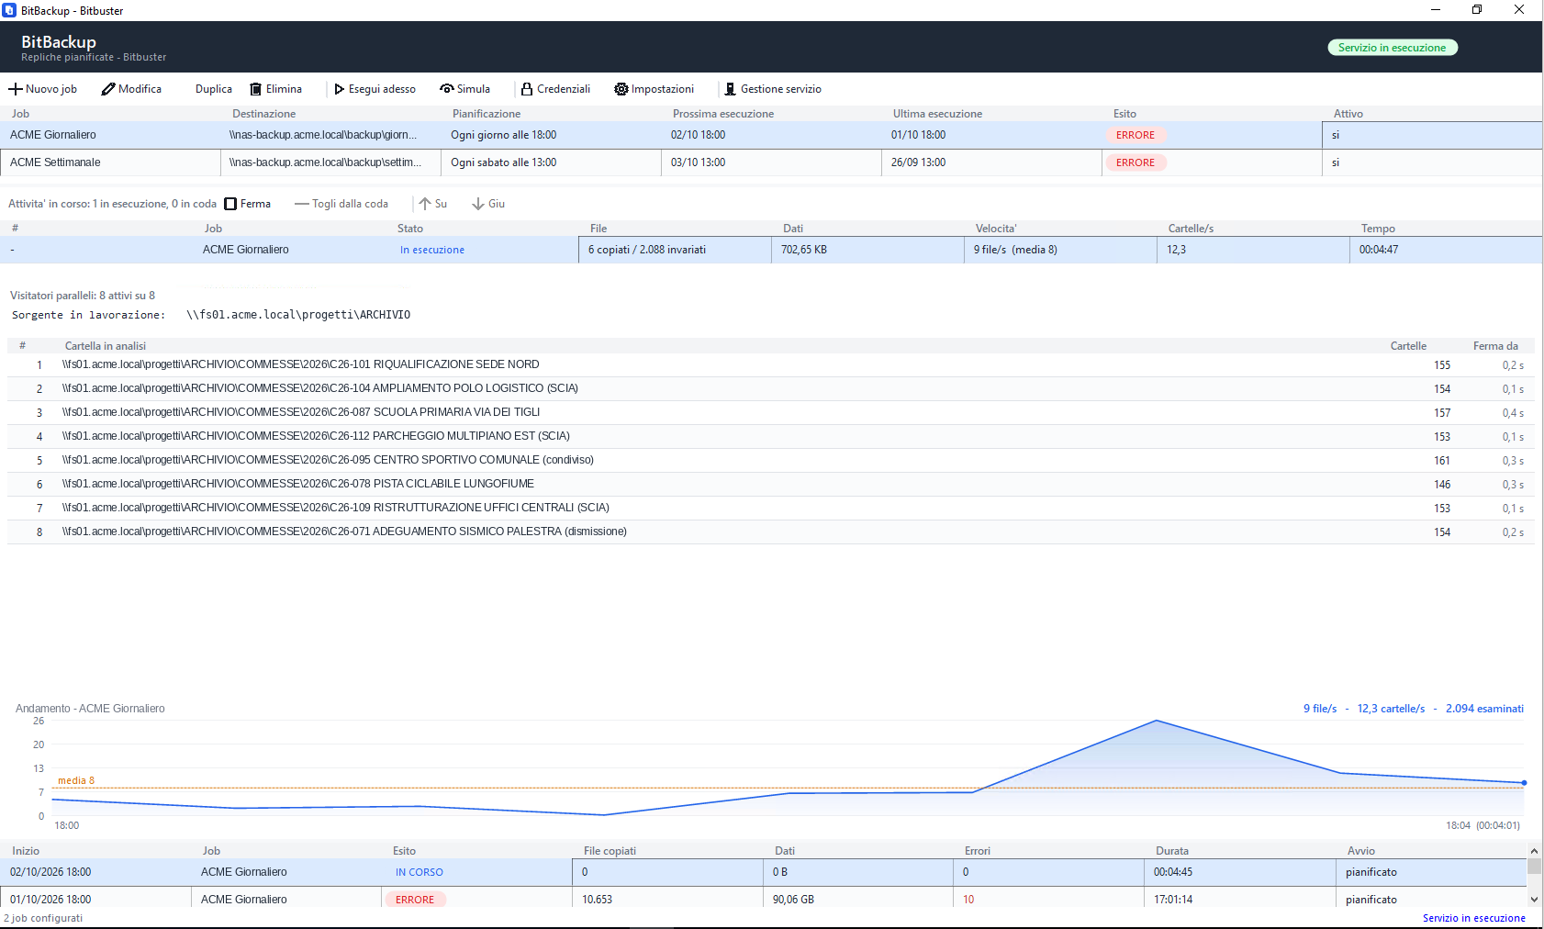1544x929 pixels.
Task: Start simulation with Simula eye icon
Action: point(447,89)
